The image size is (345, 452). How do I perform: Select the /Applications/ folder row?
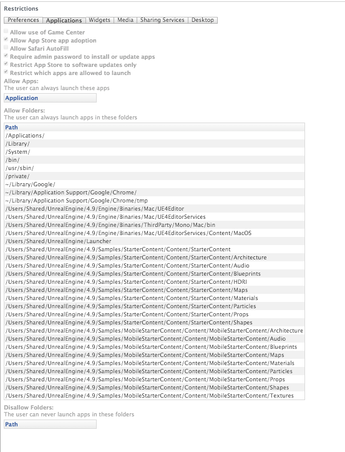[155, 136]
